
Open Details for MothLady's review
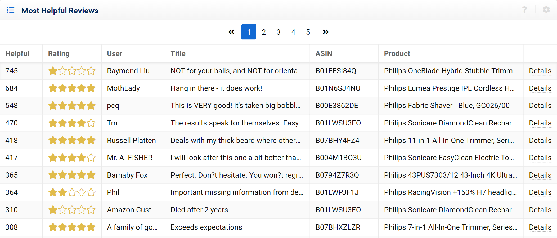pos(540,88)
